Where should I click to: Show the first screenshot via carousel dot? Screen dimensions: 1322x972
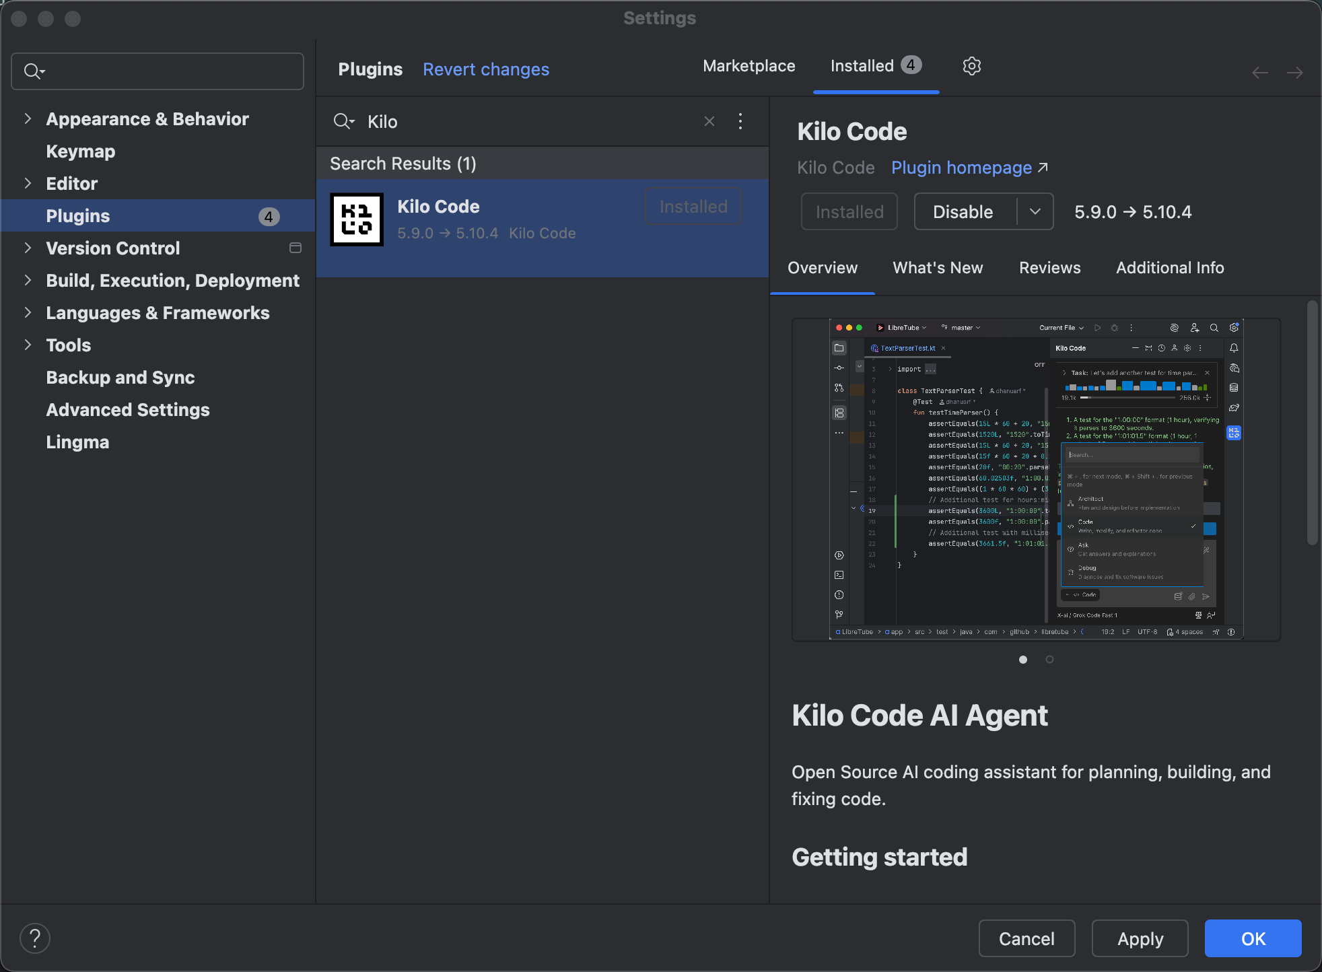(x=1023, y=660)
